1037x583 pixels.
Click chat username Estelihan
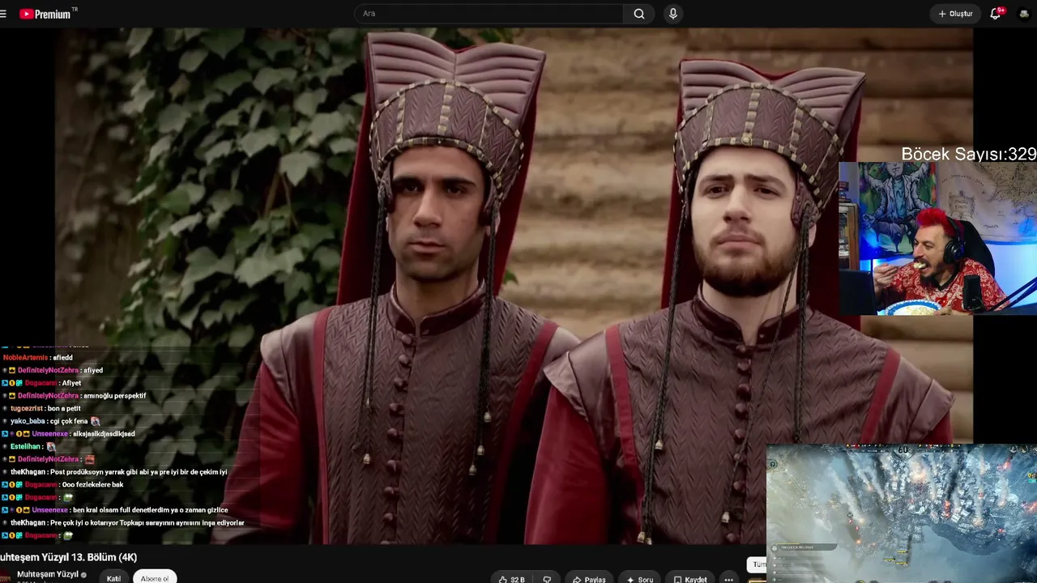[x=25, y=446]
